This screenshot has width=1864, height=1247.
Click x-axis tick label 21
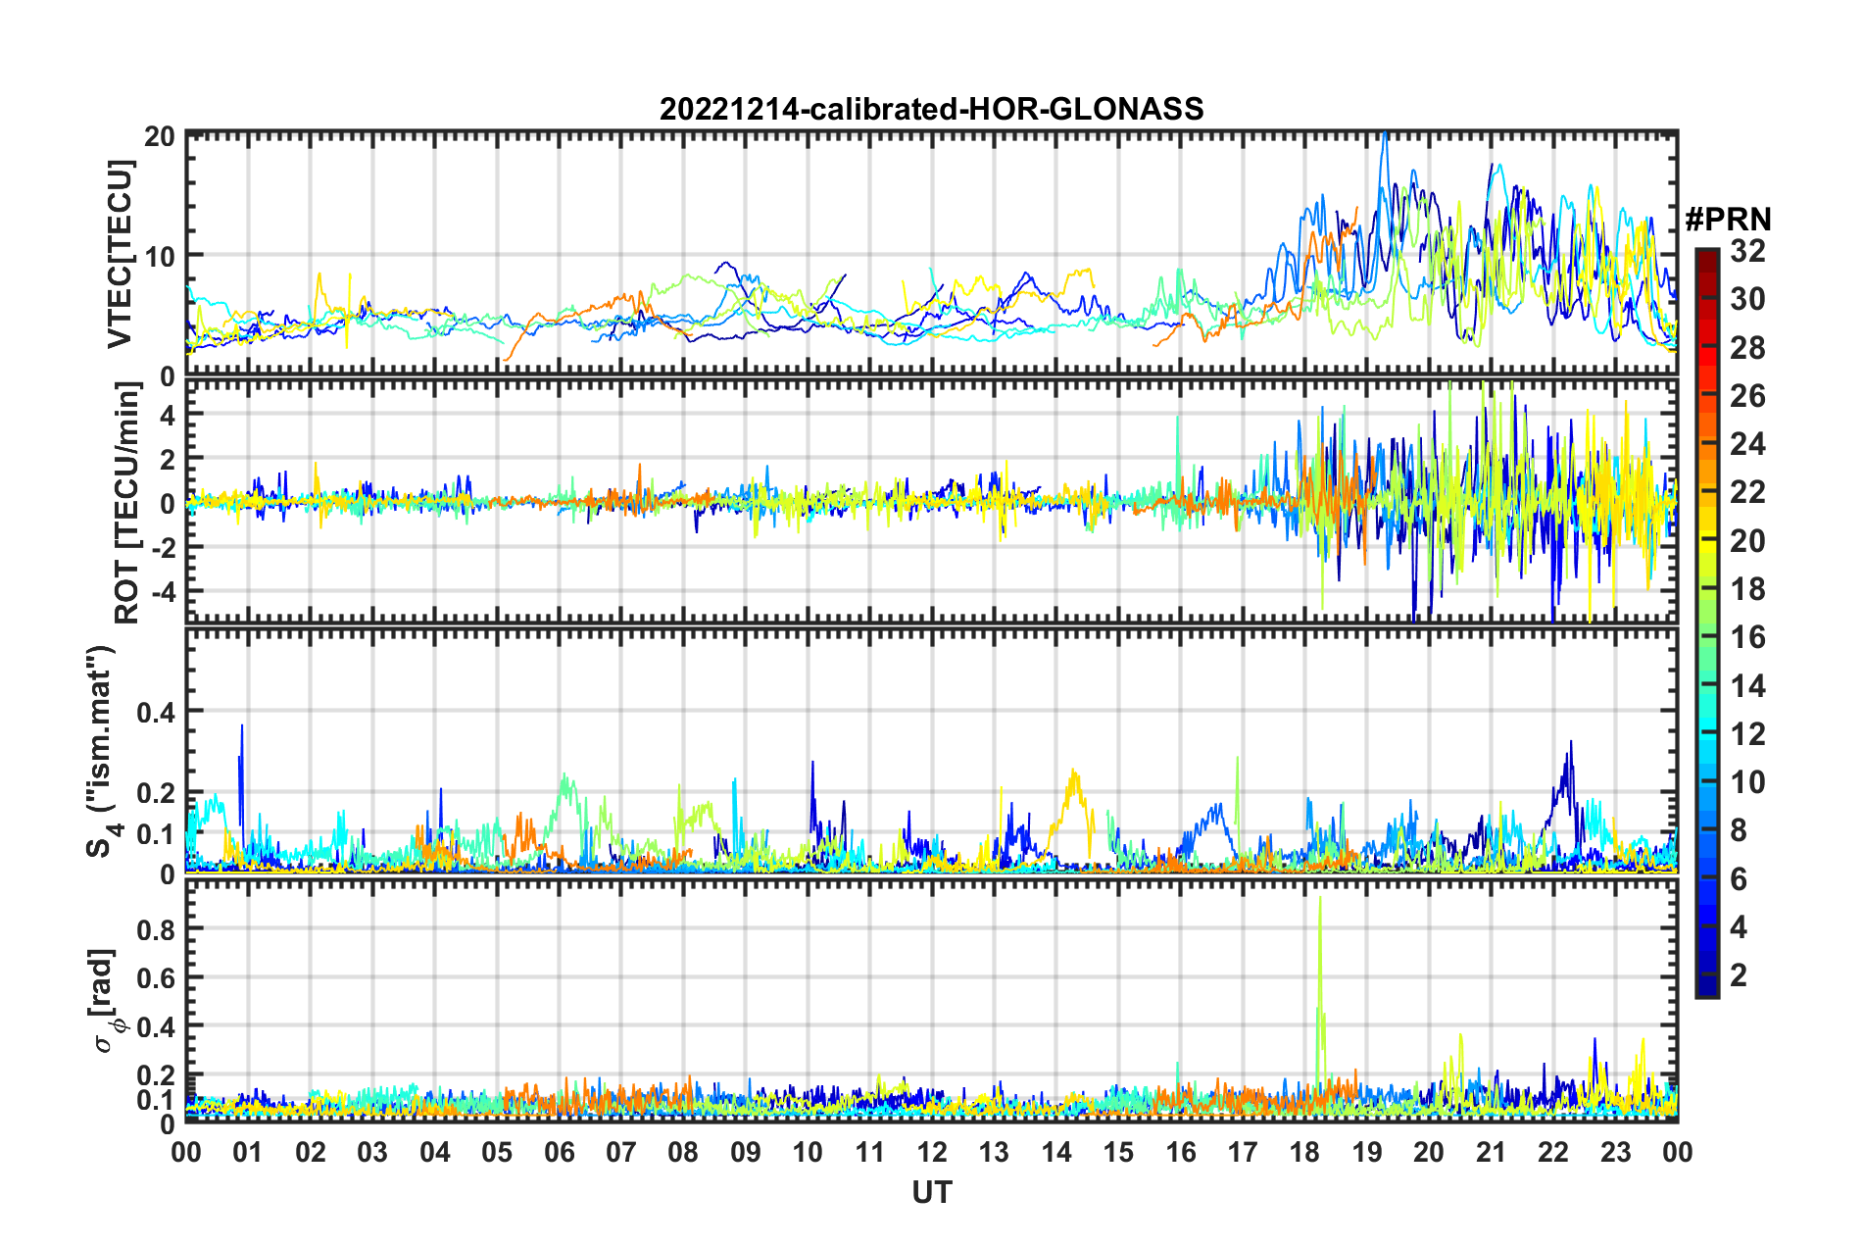click(x=1492, y=1152)
